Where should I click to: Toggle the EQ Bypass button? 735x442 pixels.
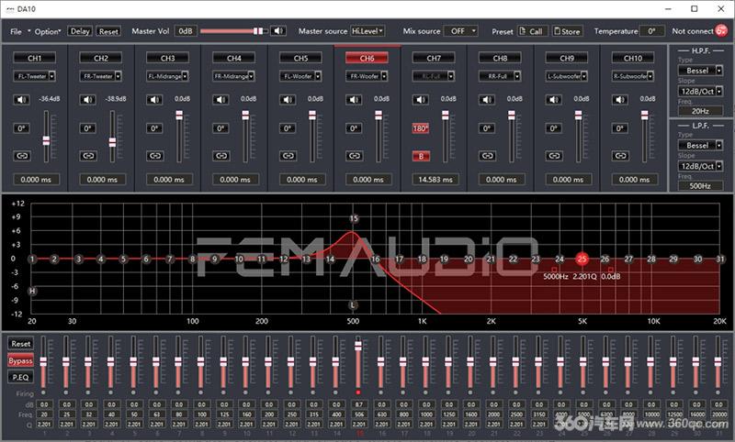tap(20, 360)
